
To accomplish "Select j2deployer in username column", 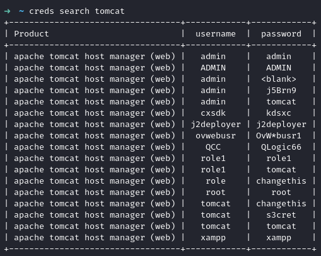I will (216, 125).
